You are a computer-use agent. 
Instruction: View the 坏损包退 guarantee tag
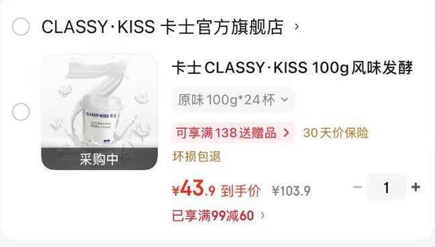[197, 156]
